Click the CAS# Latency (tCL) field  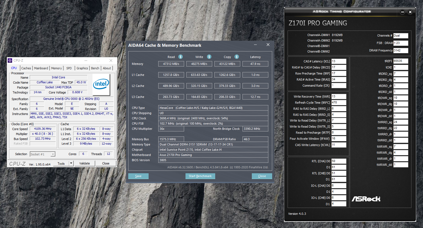339,61
